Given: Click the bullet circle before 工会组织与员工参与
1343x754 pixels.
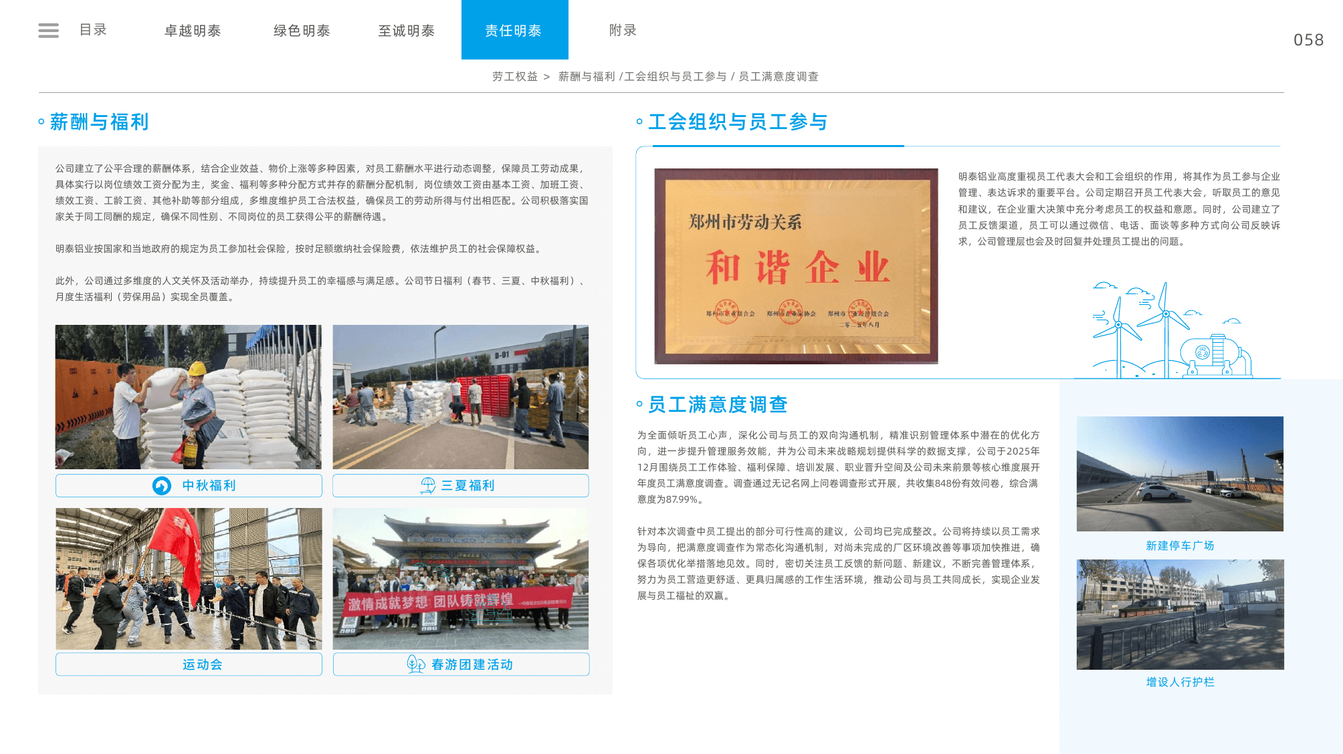Looking at the screenshot, I should click(639, 122).
